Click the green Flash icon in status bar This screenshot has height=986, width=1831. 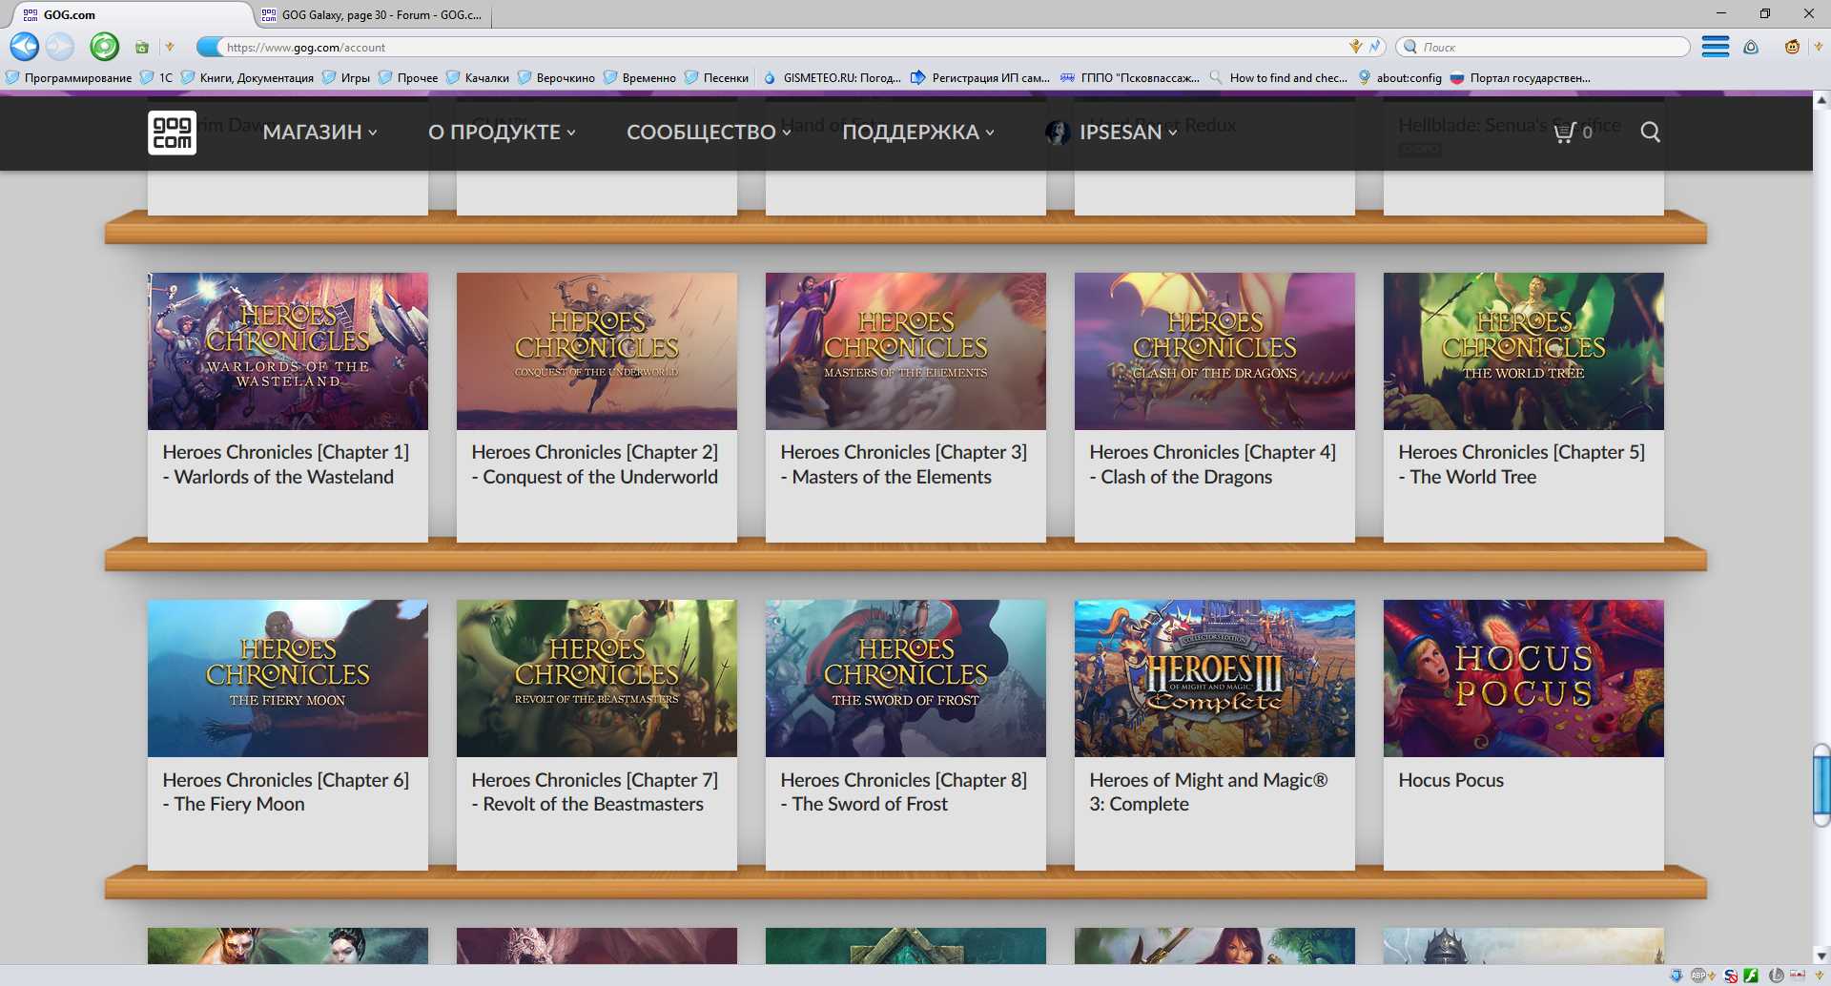click(1751, 976)
